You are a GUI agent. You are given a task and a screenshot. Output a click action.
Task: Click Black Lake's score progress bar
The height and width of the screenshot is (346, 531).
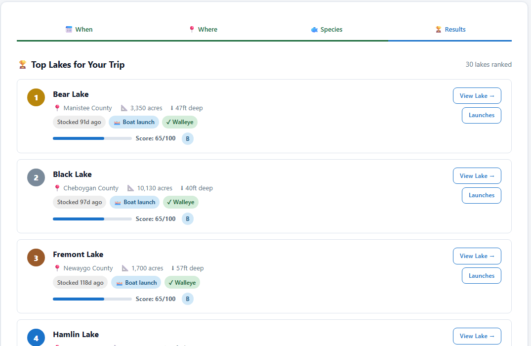(92, 219)
